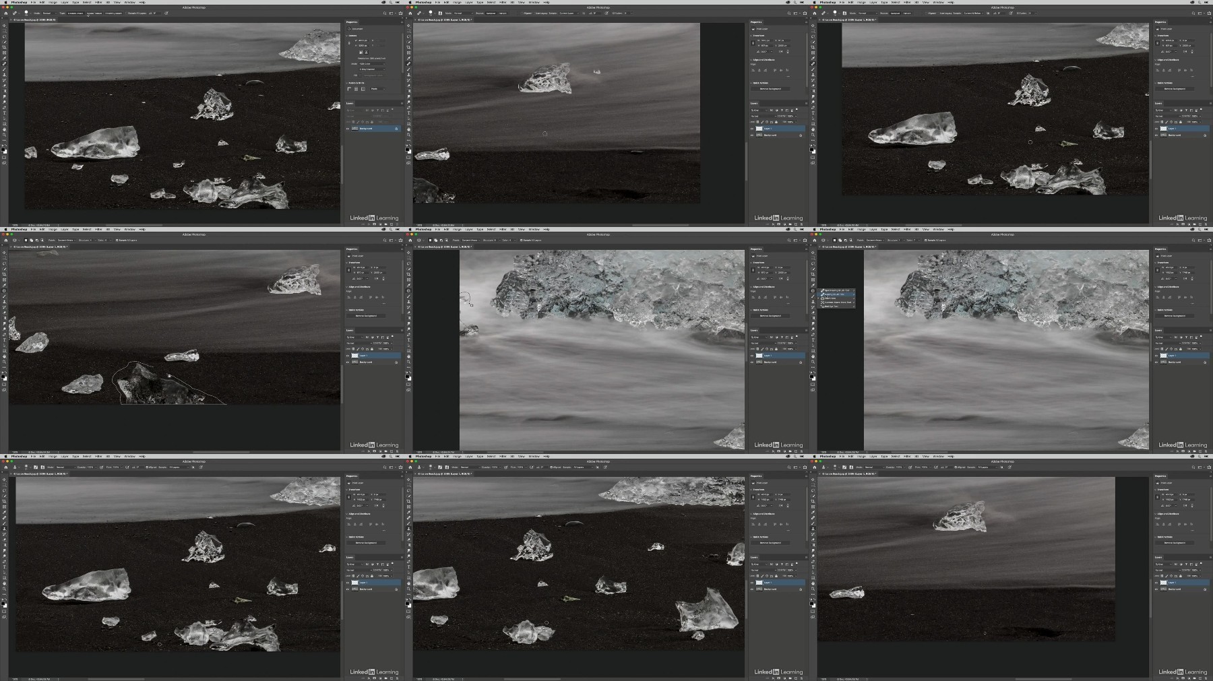1213x681 pixels.
Task: Select Move tool in frame with open tool flyout
Action: pos(813,253)
